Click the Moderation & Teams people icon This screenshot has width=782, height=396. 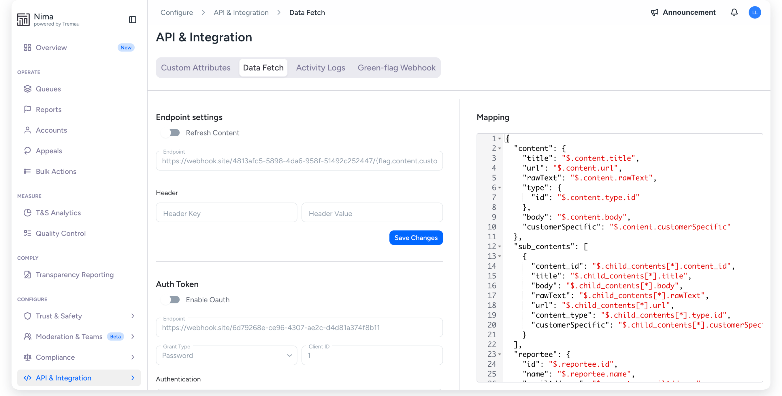coord(28,336)
